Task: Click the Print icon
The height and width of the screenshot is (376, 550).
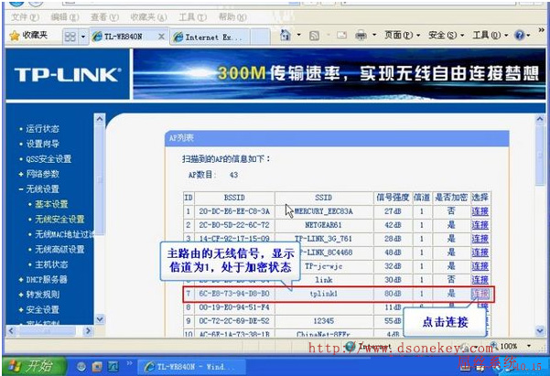Action: [361, 35]
